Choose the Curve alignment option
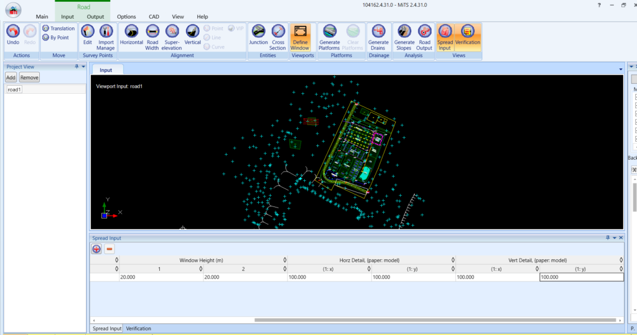 [214, 47]
